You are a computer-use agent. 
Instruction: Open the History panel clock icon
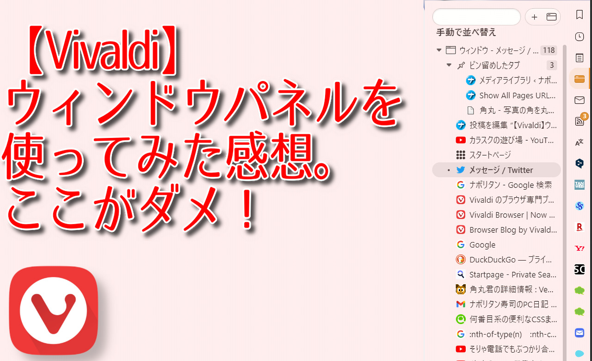click(x=579, y=37)
